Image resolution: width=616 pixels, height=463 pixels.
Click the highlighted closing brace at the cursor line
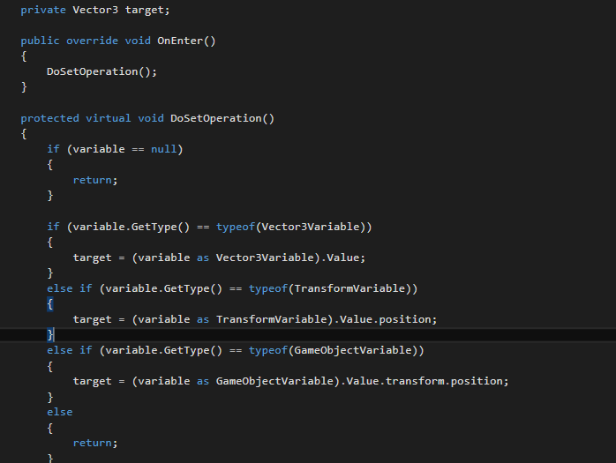(50, 335)
